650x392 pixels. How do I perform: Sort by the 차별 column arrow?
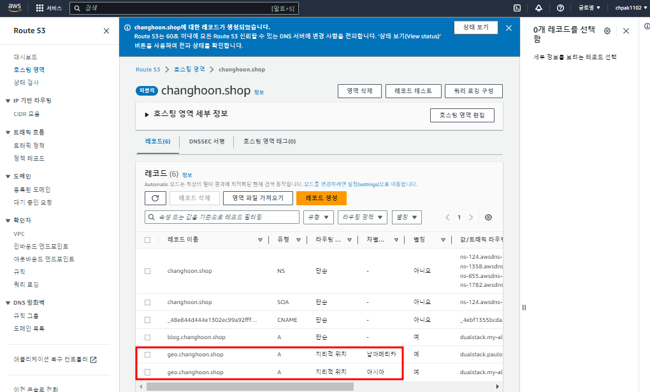coord(396,240)
